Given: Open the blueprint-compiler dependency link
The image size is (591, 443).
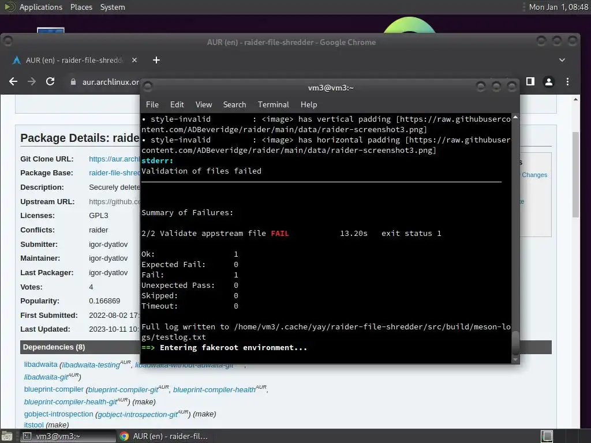Looking at the screenshot, I should point(54,389).
